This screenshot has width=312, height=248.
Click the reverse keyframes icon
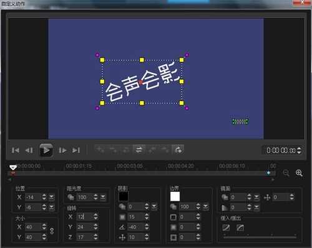coord(126,150)
